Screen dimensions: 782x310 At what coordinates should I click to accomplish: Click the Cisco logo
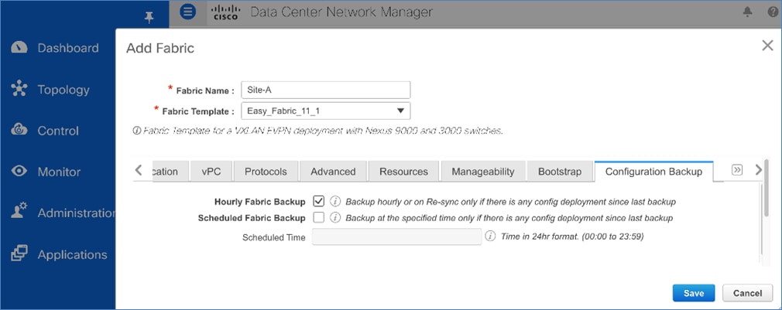(226, 12)
